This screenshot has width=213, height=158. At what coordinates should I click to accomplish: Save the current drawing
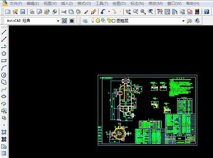(23, 12)
